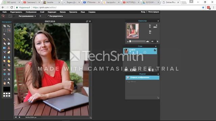Open the Просмотр menu
The image size is (216, 121).
click(73, 12)
